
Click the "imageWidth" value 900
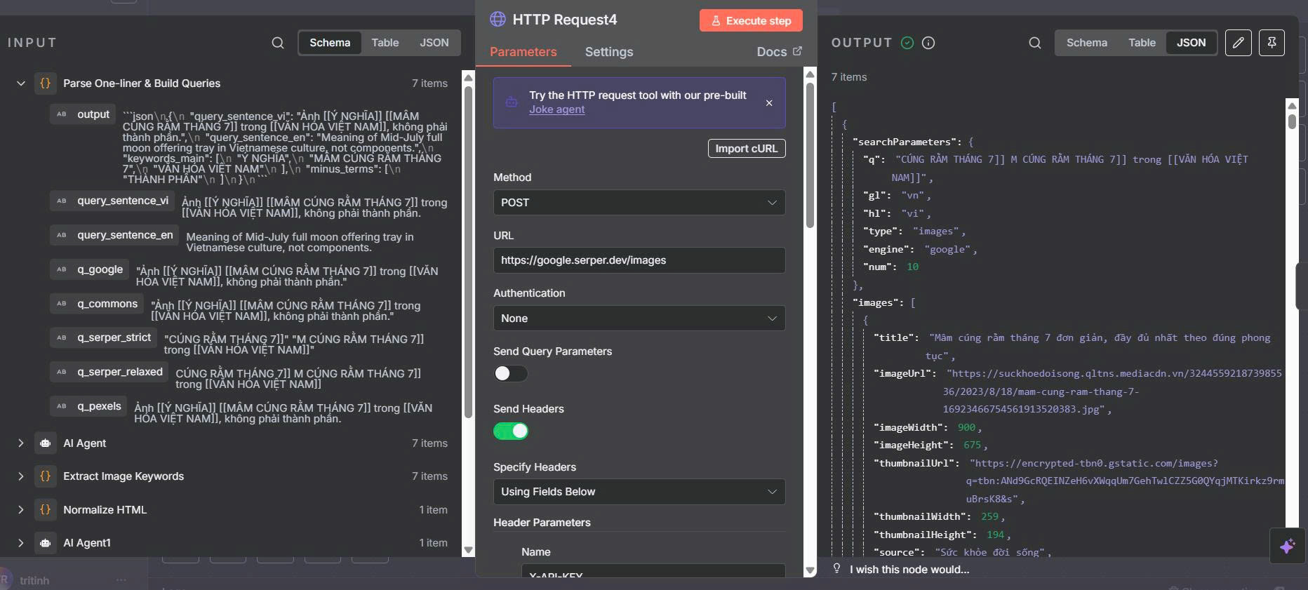pos(966,427)
